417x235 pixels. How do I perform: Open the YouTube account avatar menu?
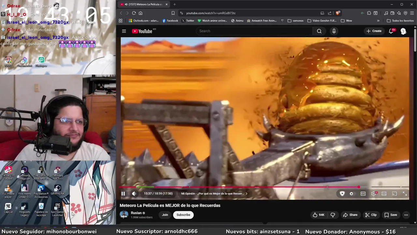tap(403, 31)
